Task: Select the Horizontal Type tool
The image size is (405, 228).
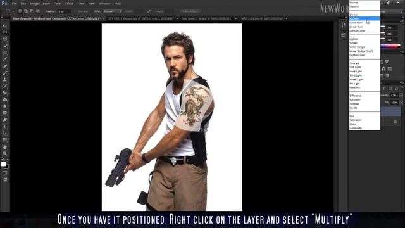Action: pos(4,127)
